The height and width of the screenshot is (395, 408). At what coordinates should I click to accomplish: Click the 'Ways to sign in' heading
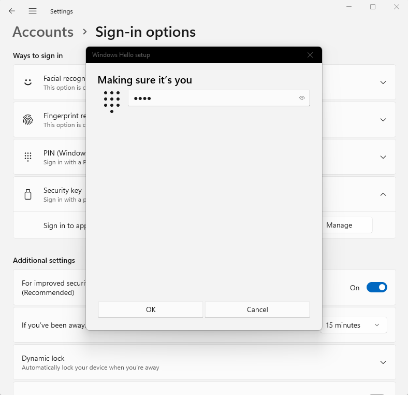(38, 56)
